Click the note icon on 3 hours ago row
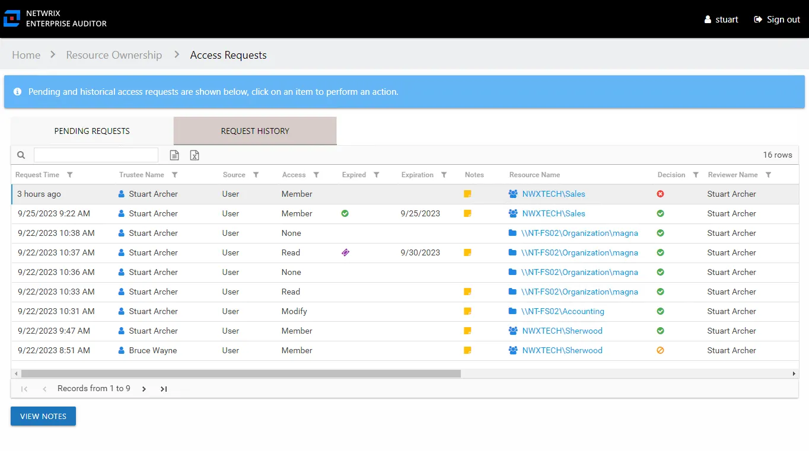The width and height of the screenshot is (809, 451). pyautogui.click(x=467, y=194)
